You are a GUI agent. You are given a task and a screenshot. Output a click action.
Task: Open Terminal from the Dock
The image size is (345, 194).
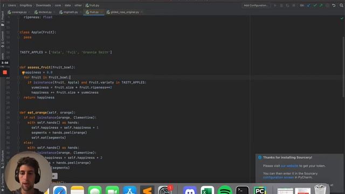click(242, 191)
